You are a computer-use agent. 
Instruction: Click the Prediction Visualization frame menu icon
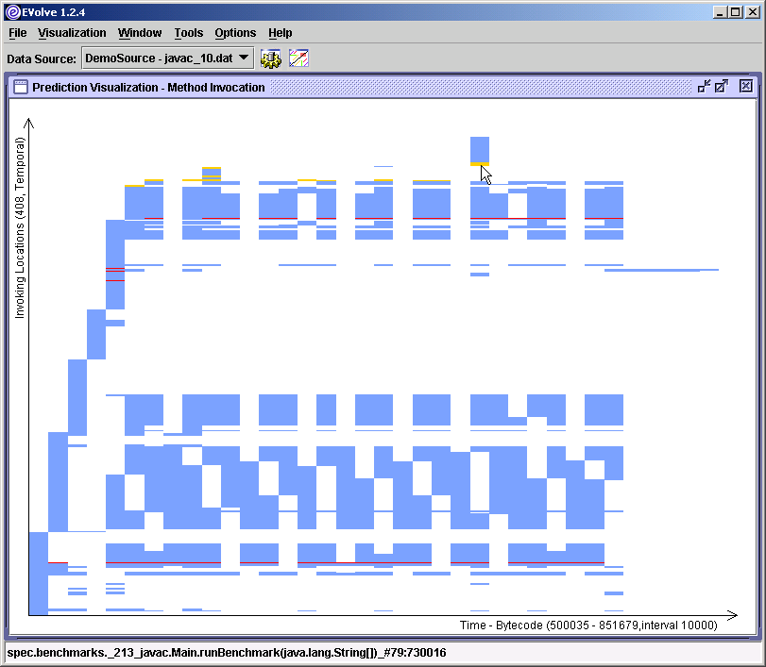[x=21, y=87]
